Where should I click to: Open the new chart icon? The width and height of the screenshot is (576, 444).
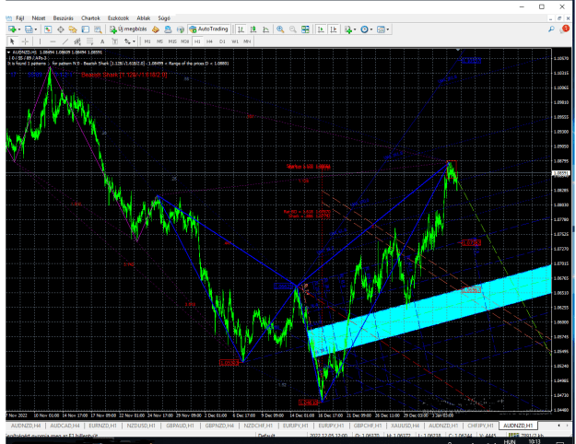(x=12, y=29)
